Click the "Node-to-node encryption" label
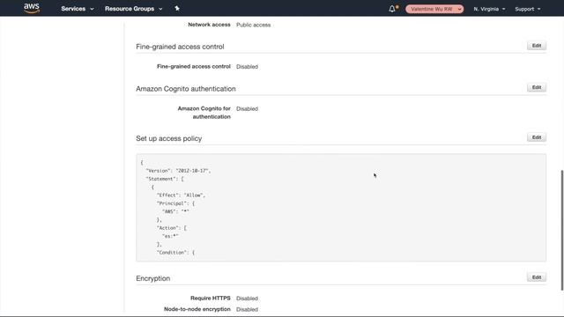The height and width of the screenshot is (317, 564). [x=197, y=309]
